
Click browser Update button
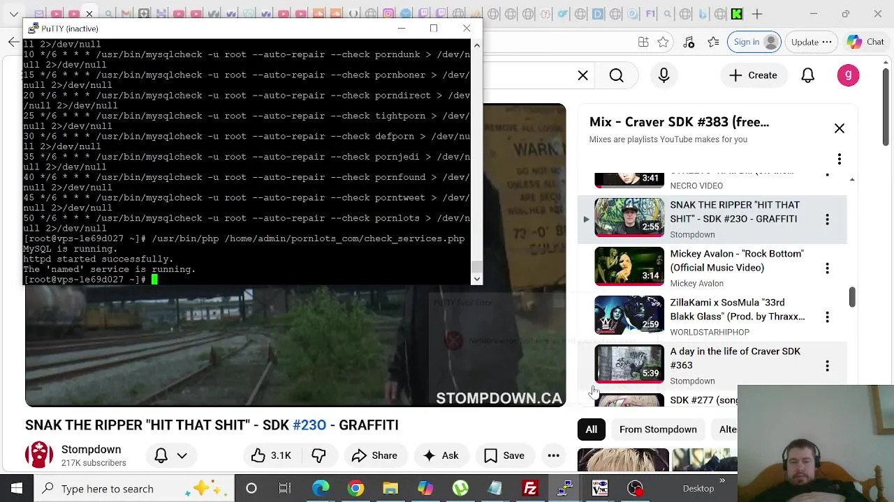[x=812, y=42]
